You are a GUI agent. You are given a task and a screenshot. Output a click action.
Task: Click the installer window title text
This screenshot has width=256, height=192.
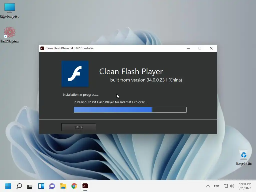point(70,48)
